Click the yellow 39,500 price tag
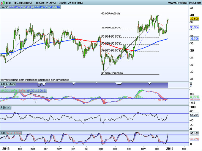 point(194,18)
